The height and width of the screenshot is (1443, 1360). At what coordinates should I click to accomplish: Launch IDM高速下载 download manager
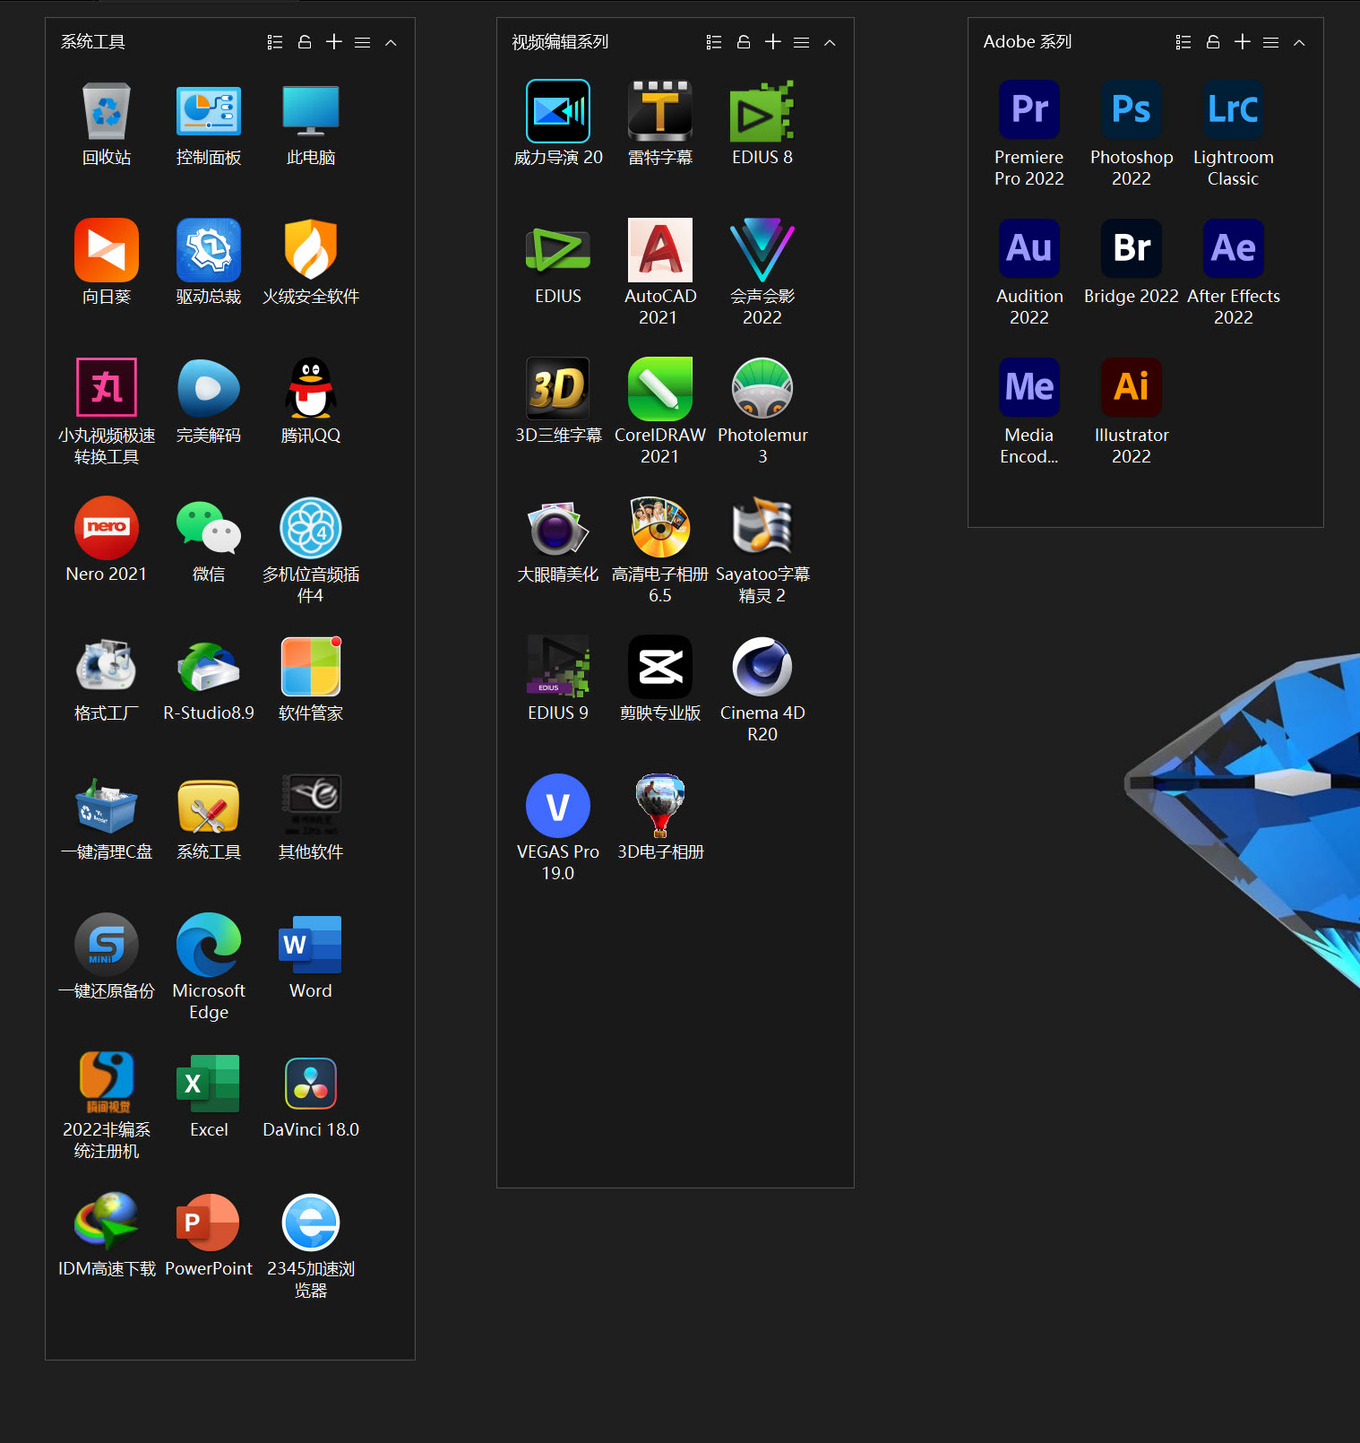(107, 1223)
